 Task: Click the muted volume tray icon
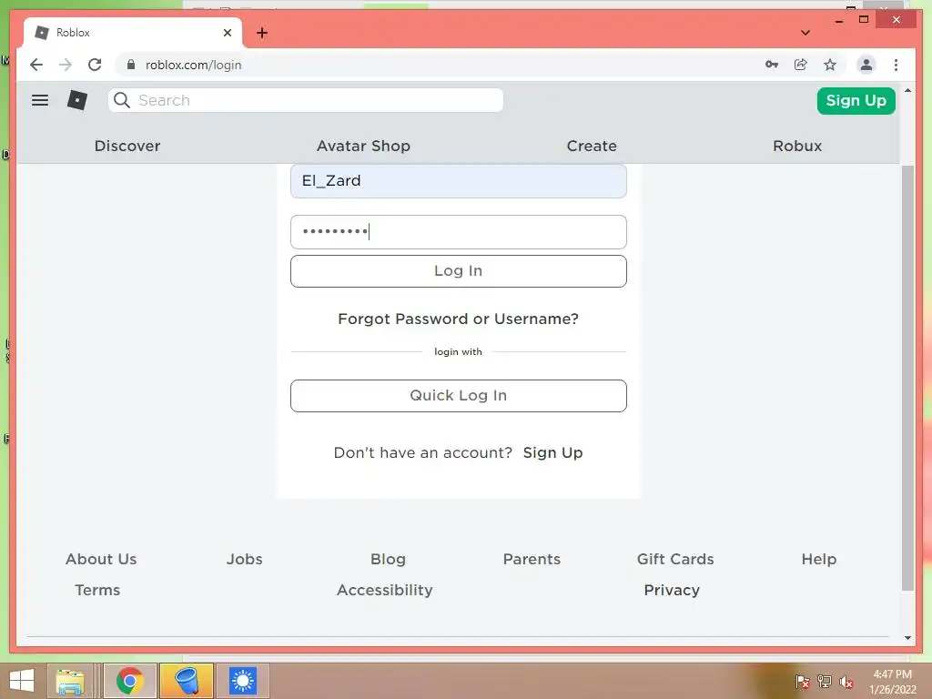click(846, 682)
